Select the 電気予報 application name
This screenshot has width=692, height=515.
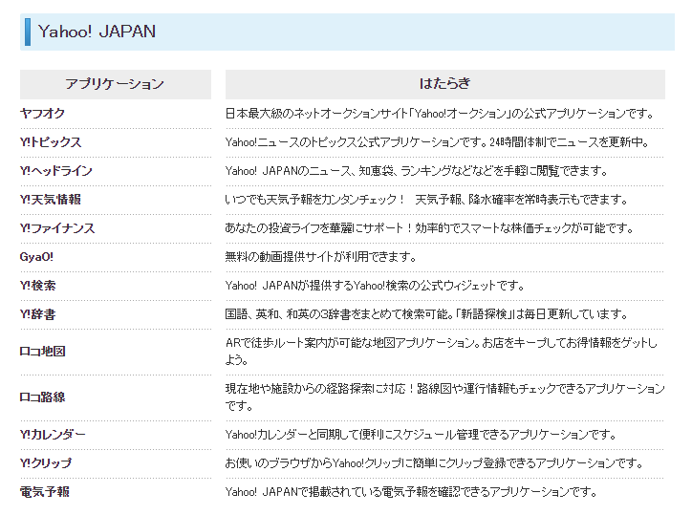pyautogui.click(x=45, y=492)
